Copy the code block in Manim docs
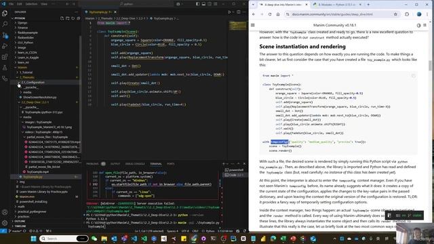This screenshot has height=244, width=434. tap(413, 76)
